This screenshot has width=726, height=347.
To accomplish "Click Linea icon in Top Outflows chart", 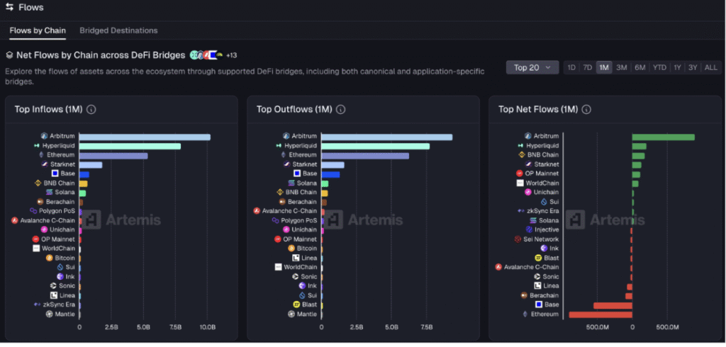I will point(296,258).
